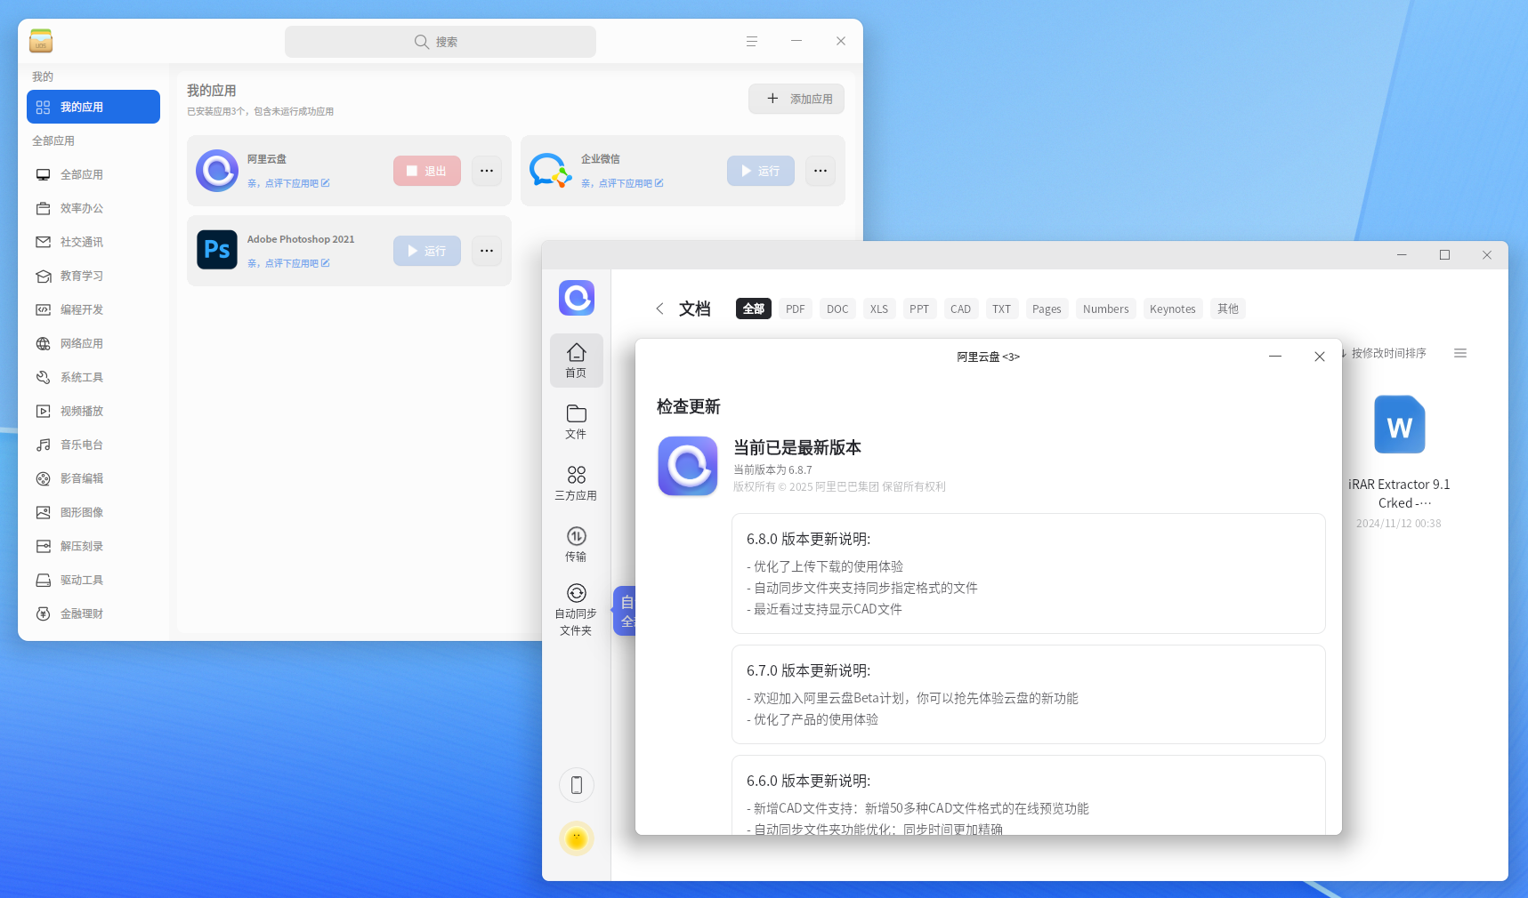This screenshot has height=898, width=1528.
Task: Open 三方应用 third-party apps in the sidebar
Action: 576,483
